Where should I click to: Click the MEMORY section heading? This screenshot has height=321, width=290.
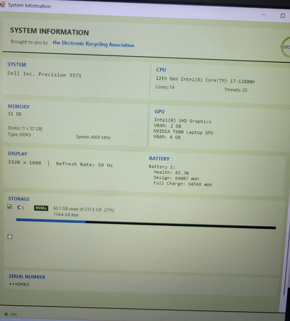19,106
